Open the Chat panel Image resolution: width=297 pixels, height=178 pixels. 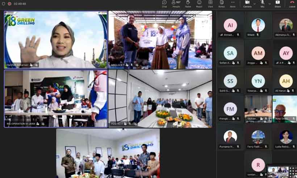pos(164,4)
